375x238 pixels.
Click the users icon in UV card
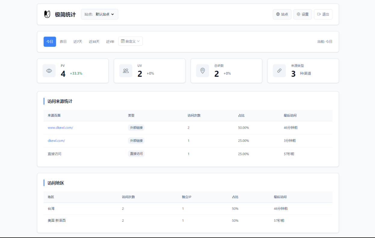126,71
